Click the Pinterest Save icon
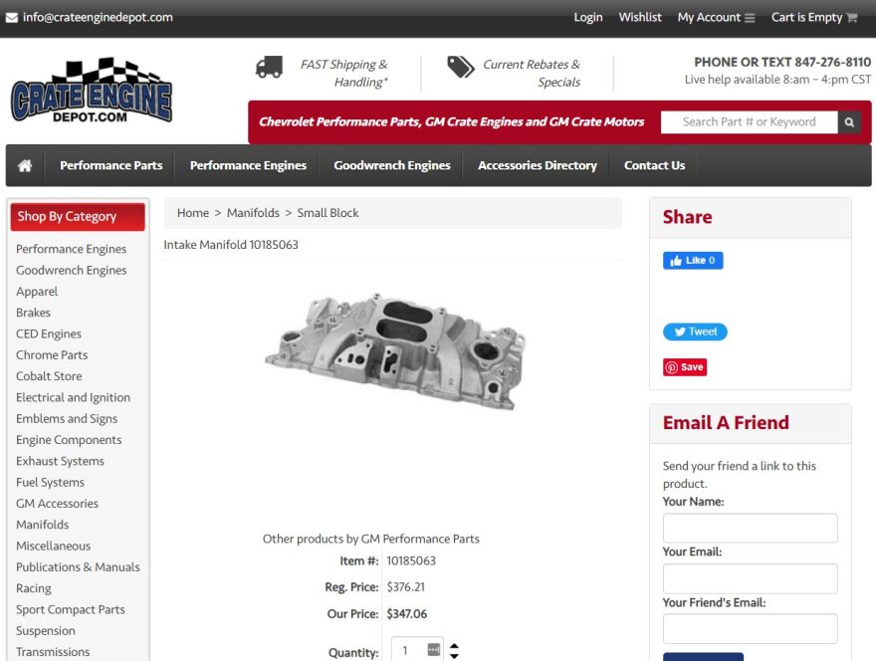Image resolution: width=876 pixels, height=661 pixels. 673,366
